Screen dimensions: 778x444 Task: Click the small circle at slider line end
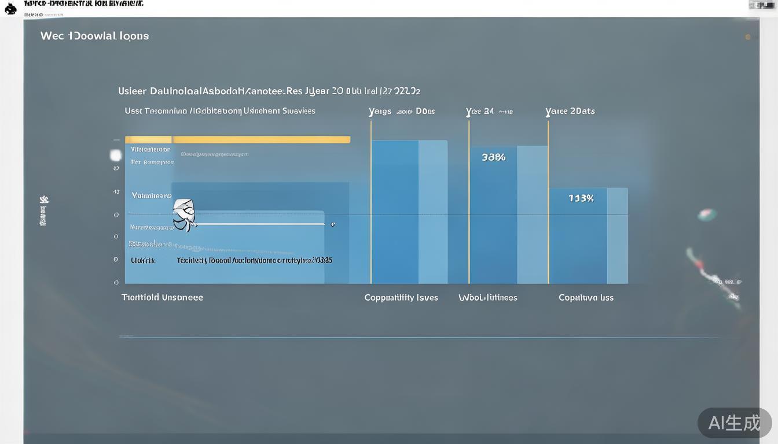[332, 224]
